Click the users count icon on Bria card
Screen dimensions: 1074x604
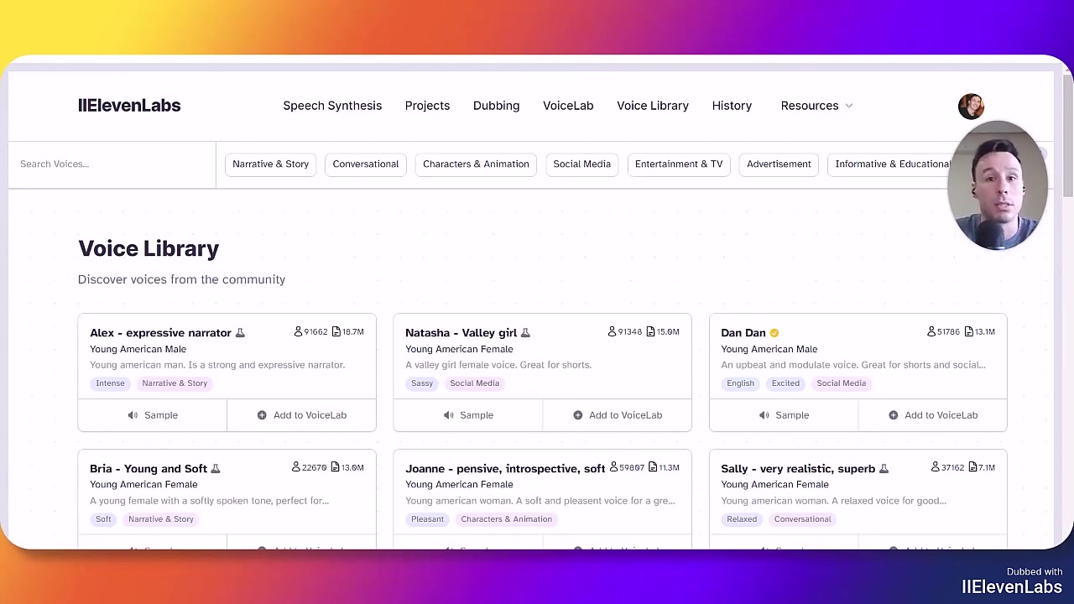[295, 467]
